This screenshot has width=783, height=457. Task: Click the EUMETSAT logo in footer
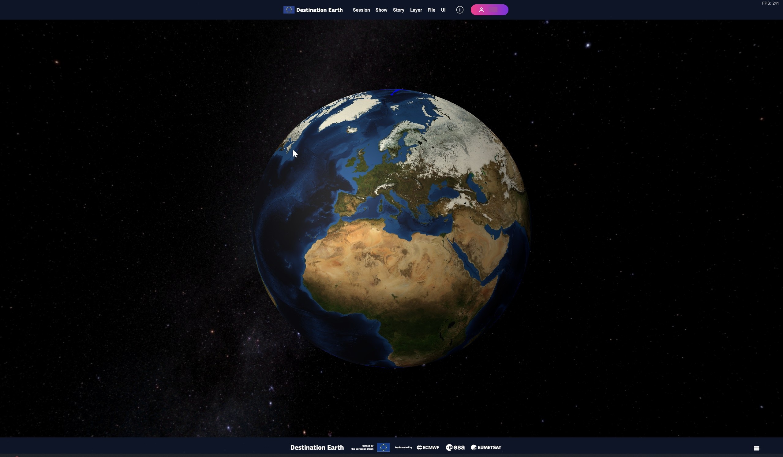[x=486, y=448]
